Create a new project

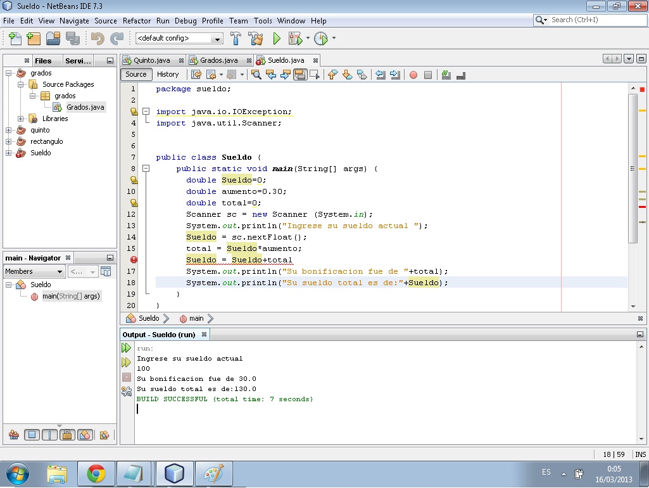(x=33, y=38)
